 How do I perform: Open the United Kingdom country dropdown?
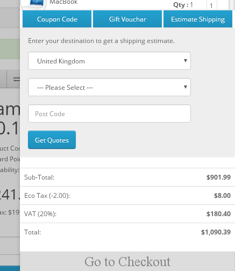click(x=109, y=61)
